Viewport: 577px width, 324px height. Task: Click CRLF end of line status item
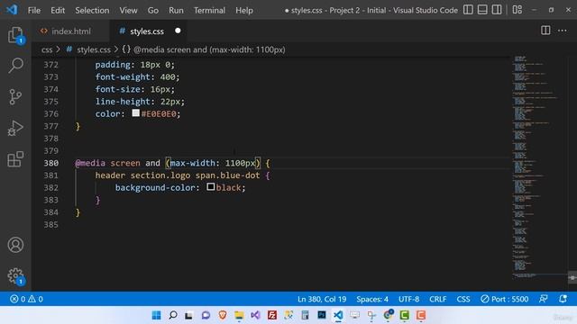pos(438,299)
